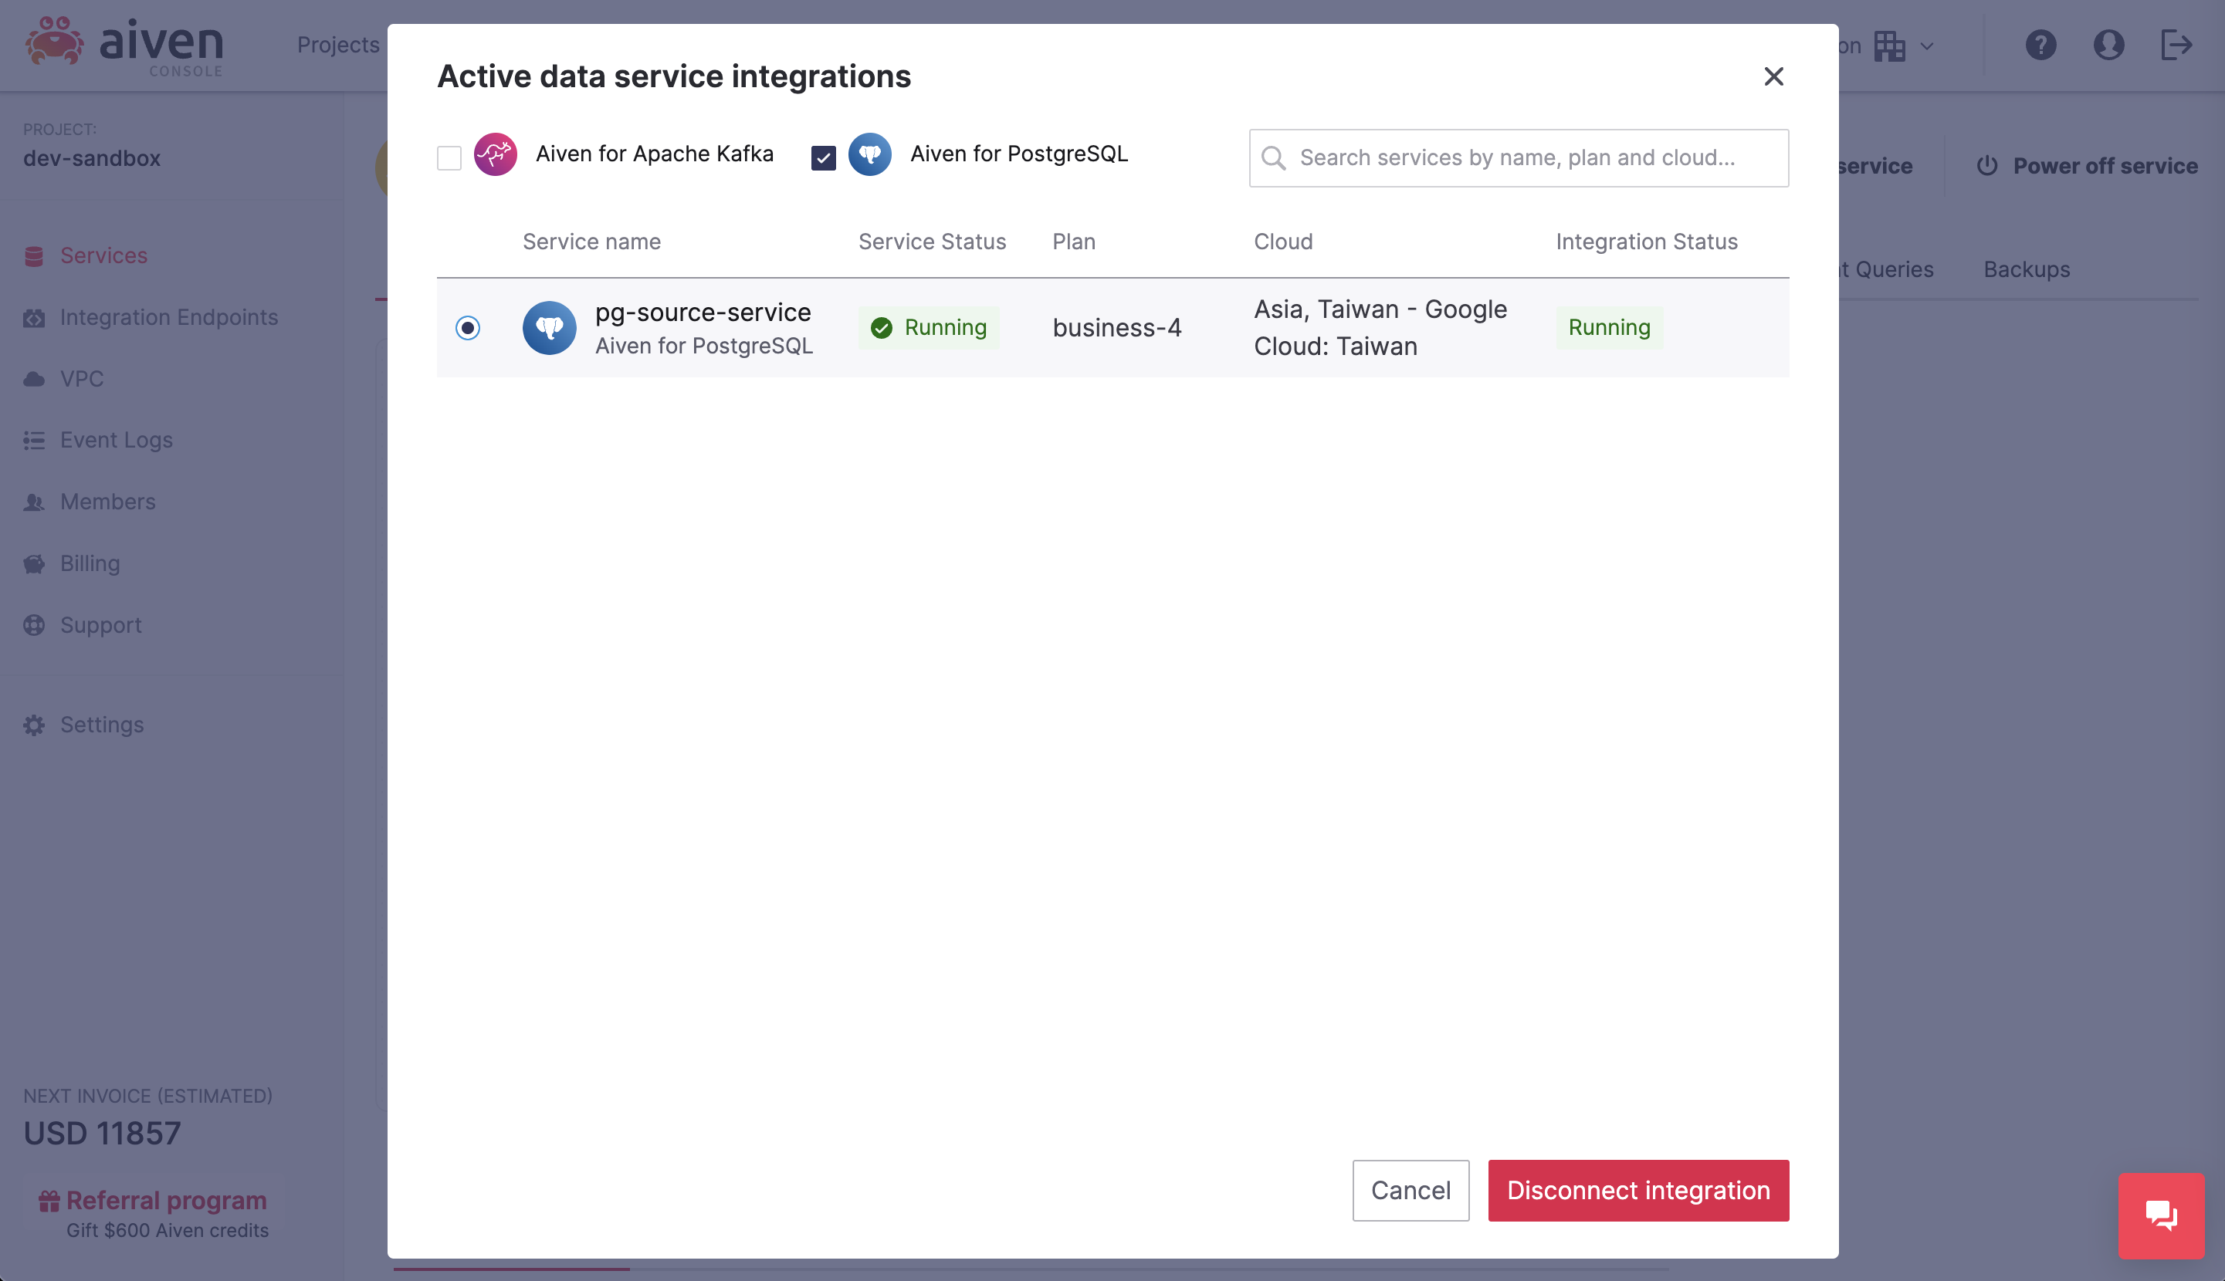Uncheck the Aiven for PostgreSQL filter checkbox

[x=823, y=157]
